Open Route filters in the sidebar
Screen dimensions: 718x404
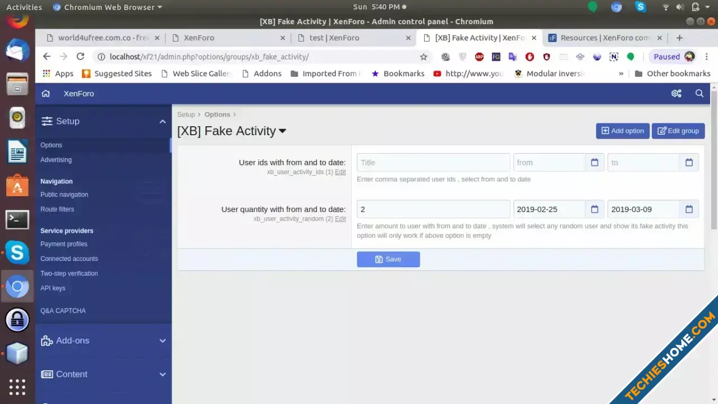tap(57, 209)
